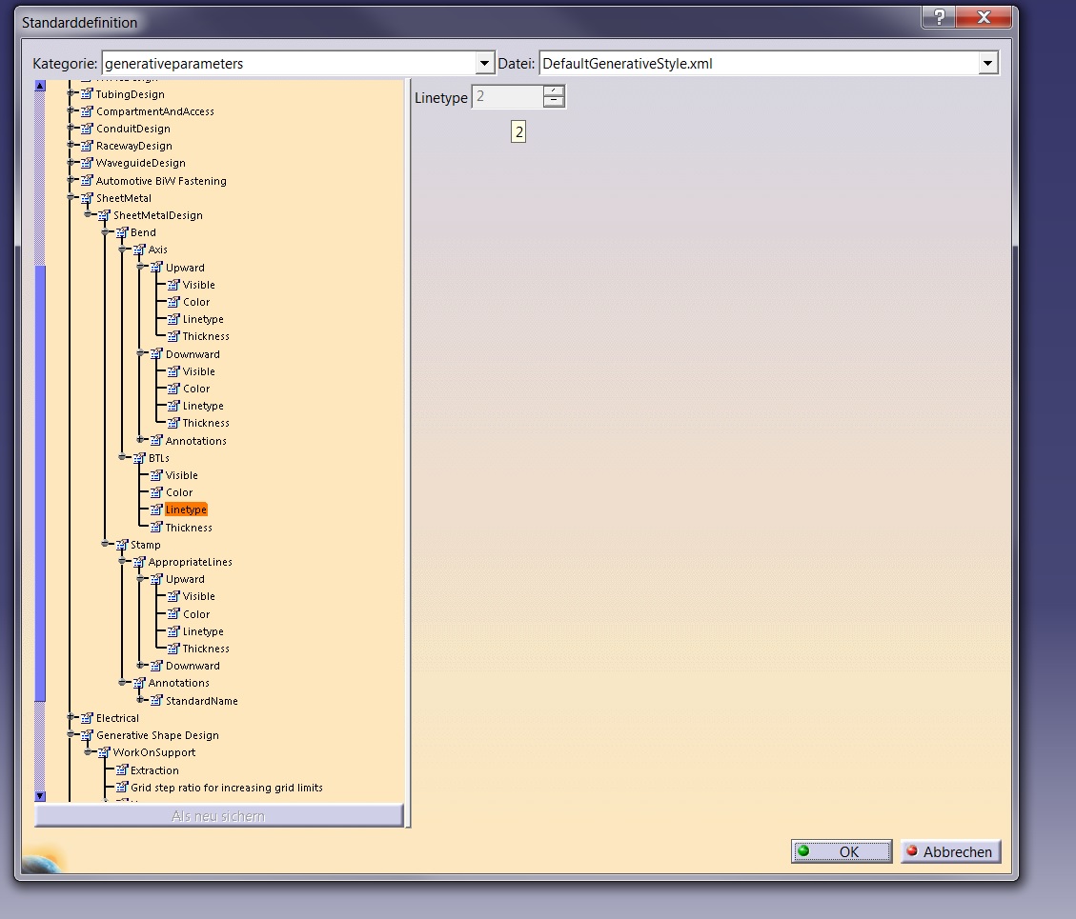Expand the StandardName node
This screenshot has width=1076, height=919.
(x=140, y=700)
